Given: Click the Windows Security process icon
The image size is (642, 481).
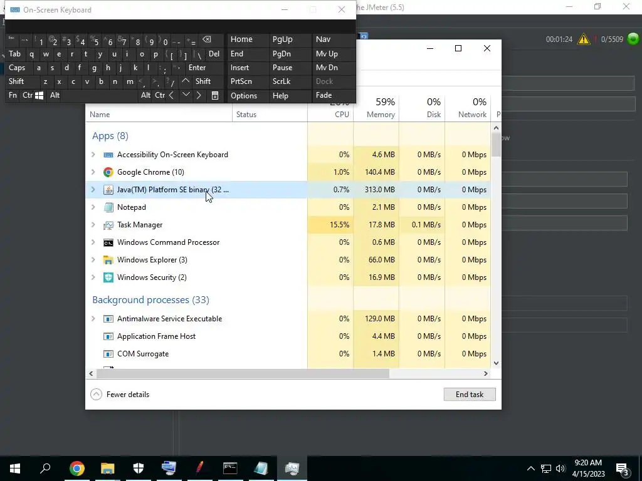Looking at the screenshot, I should pyautogui.click(x=108, y=277).
